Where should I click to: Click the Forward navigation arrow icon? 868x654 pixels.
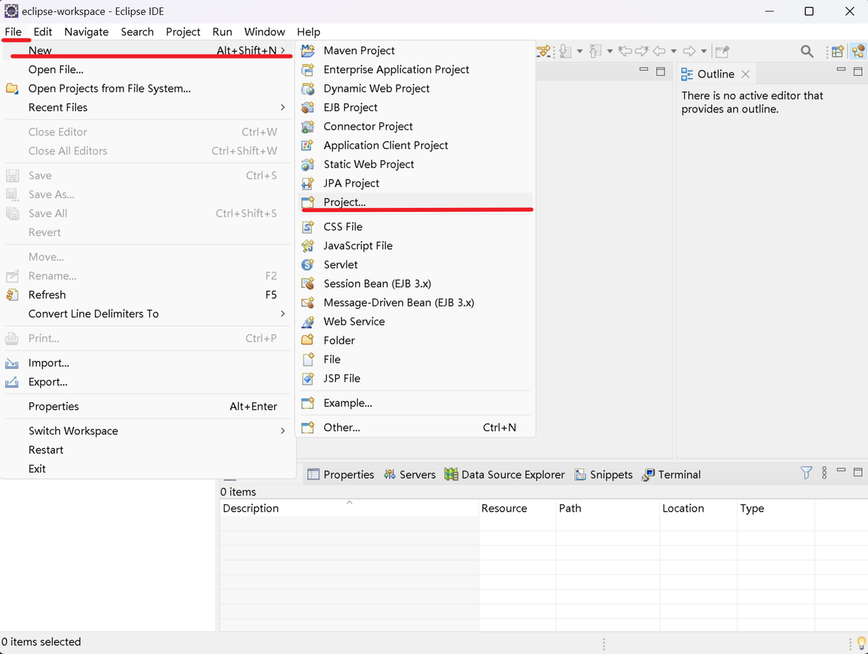coord(689,51)
